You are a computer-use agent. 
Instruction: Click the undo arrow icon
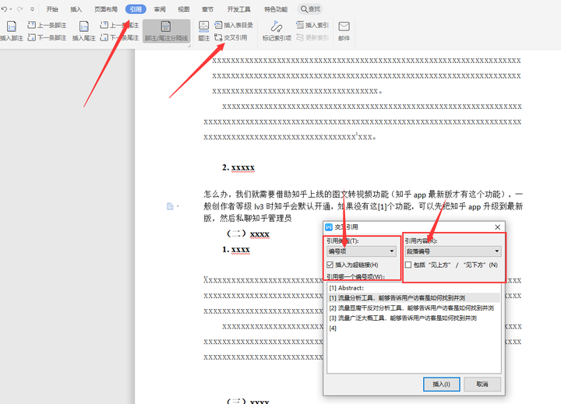tap(6, 9)
